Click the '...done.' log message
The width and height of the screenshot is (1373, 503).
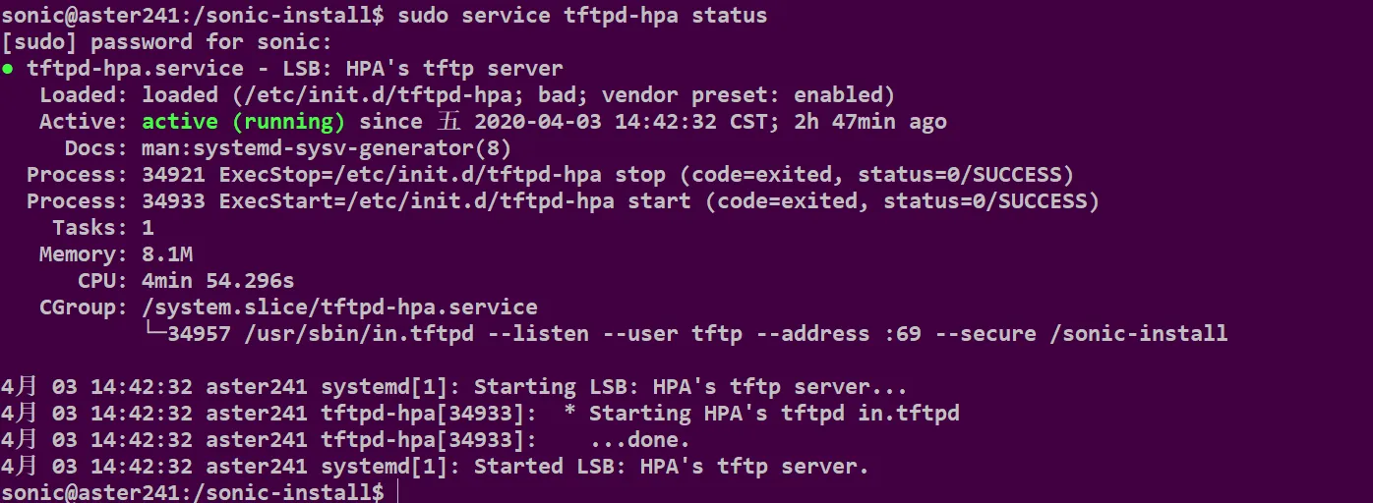639,440
